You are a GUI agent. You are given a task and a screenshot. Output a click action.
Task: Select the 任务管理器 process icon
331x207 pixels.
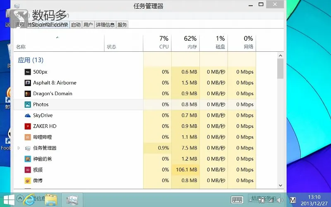(28, 148)
